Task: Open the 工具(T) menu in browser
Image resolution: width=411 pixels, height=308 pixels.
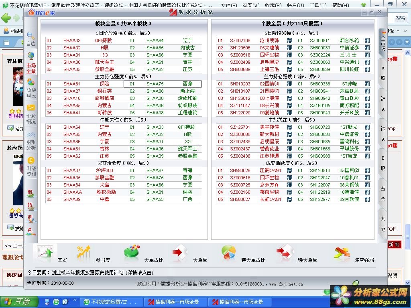Action: coord(318,5)
